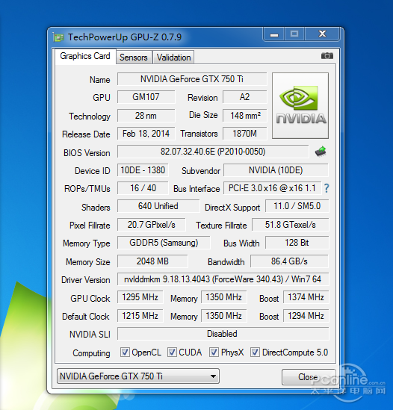Click the GPU-Z title bar app icon
The height and width of the screenshot is (410, 393).
(58, 37)
